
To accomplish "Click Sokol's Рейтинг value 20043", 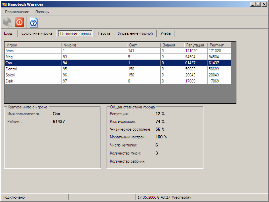I will pyautogui.click(x=219, y=75).
